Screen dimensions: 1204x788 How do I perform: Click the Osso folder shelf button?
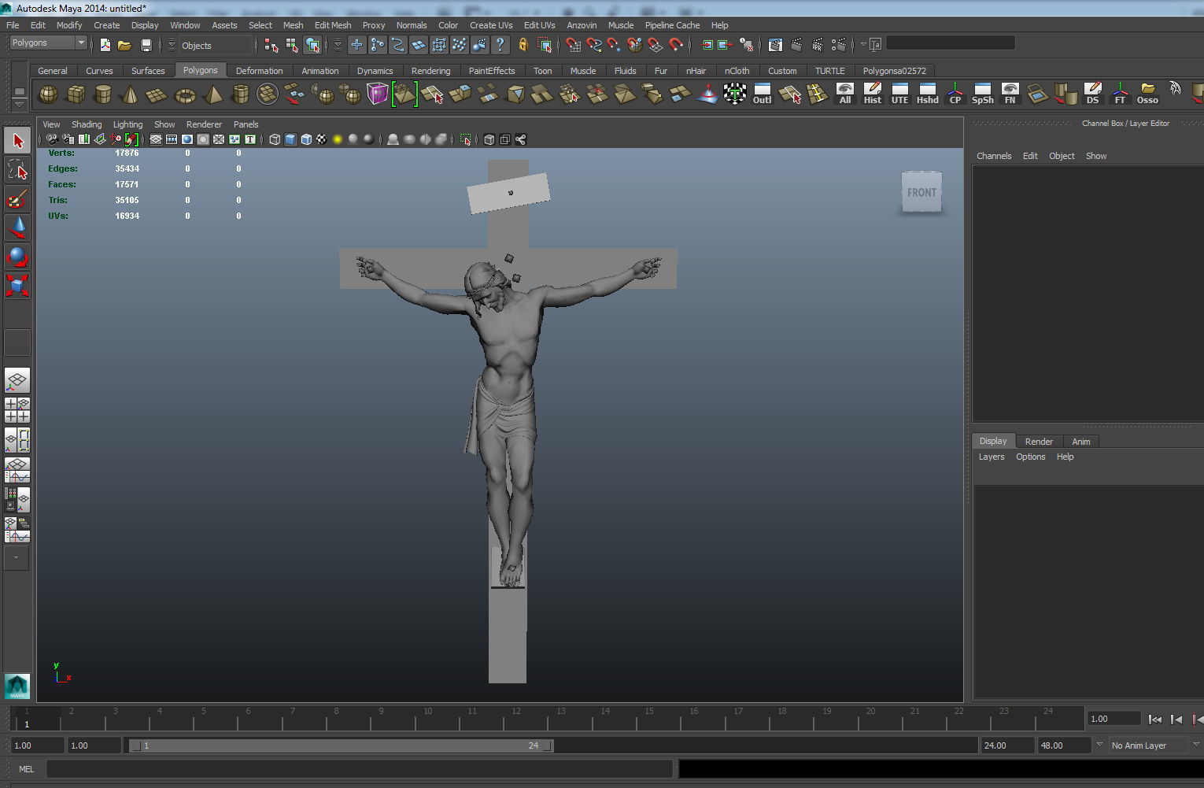click(x=1147, y=94)
